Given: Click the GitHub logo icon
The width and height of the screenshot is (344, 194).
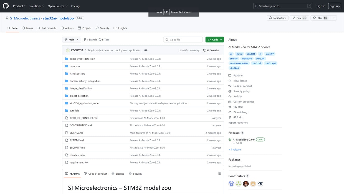Looking at the screenshot, I should click(x=6, y=6).
